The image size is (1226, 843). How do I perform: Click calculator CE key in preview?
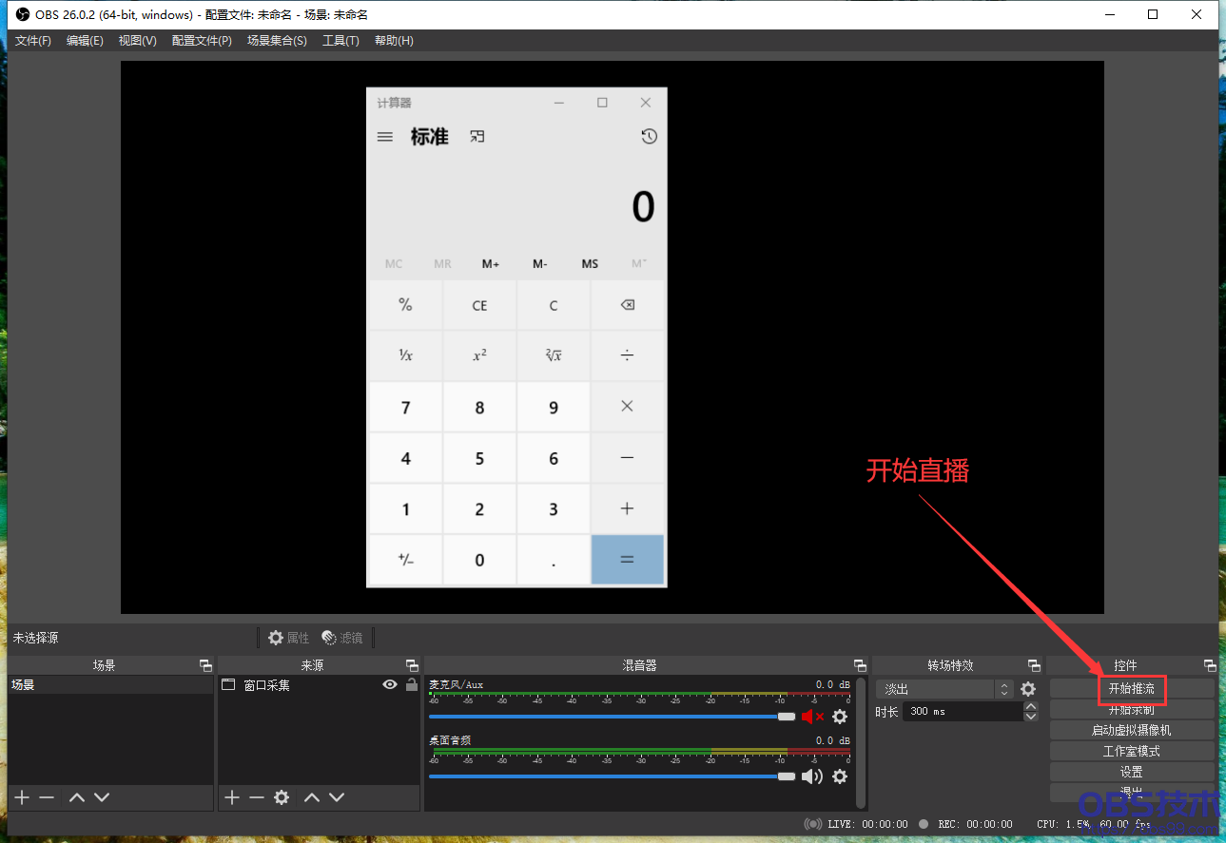tap(479, 305)
